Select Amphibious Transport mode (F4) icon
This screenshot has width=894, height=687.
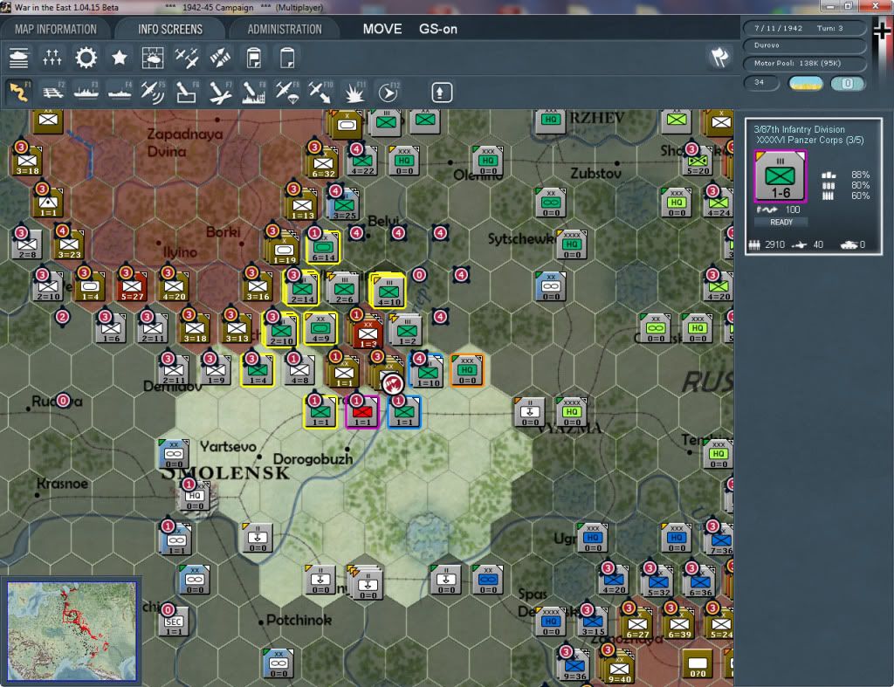pos(120,92)
